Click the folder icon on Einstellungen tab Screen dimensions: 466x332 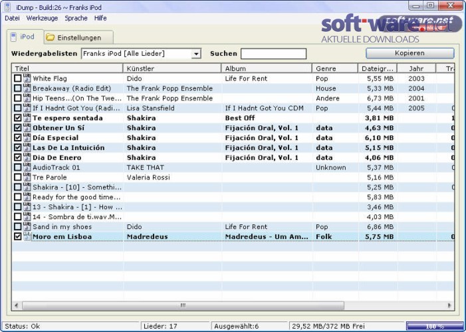51,37
